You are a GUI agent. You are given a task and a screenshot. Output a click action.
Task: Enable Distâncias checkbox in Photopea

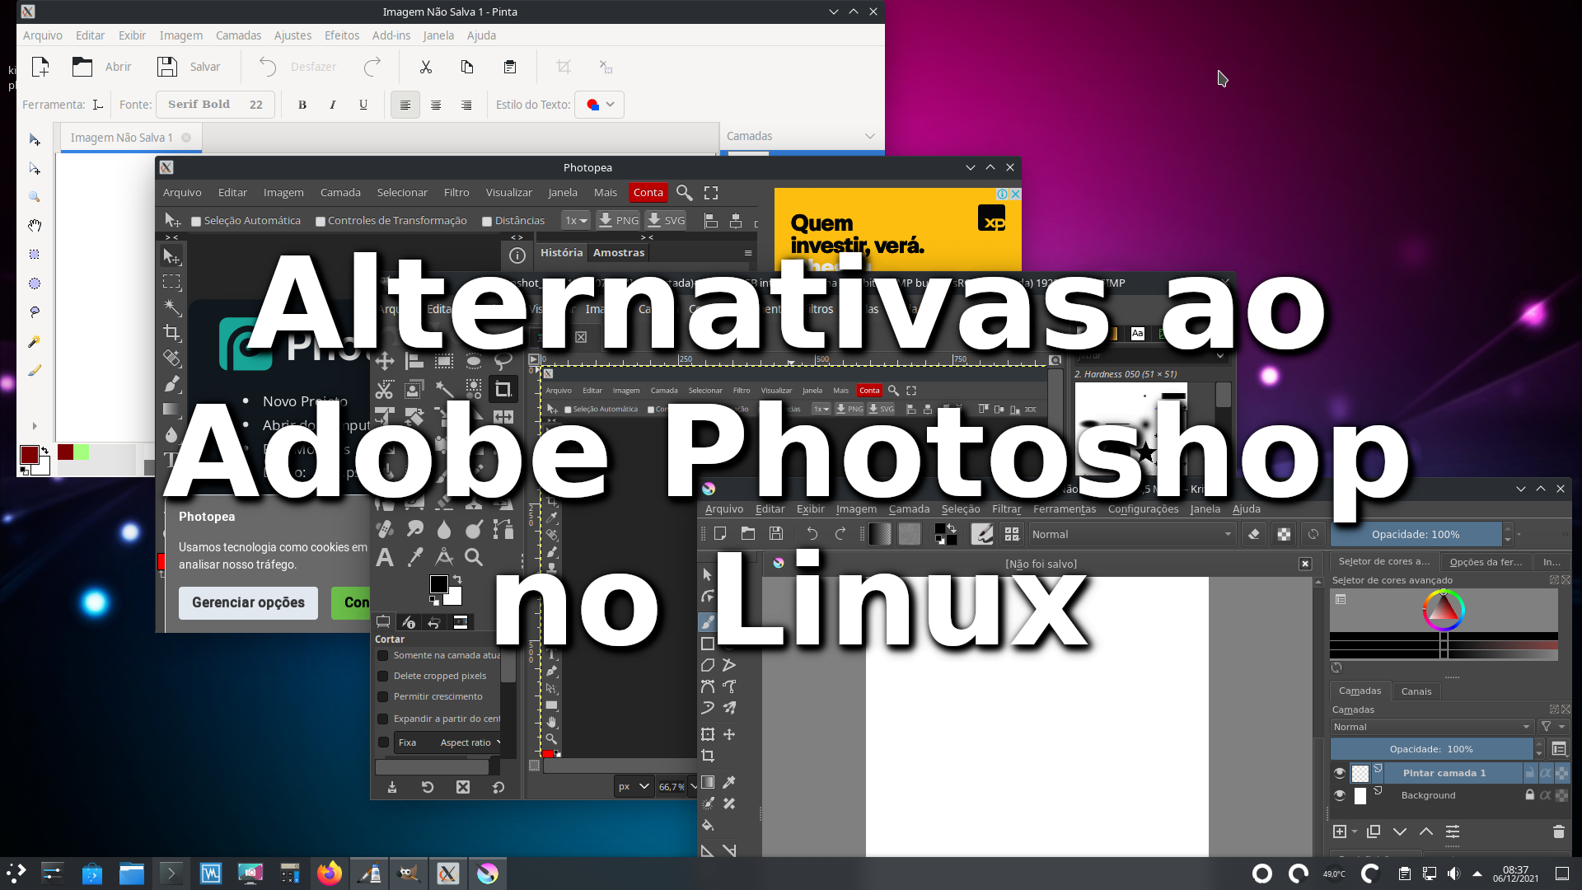click(487, 222)
